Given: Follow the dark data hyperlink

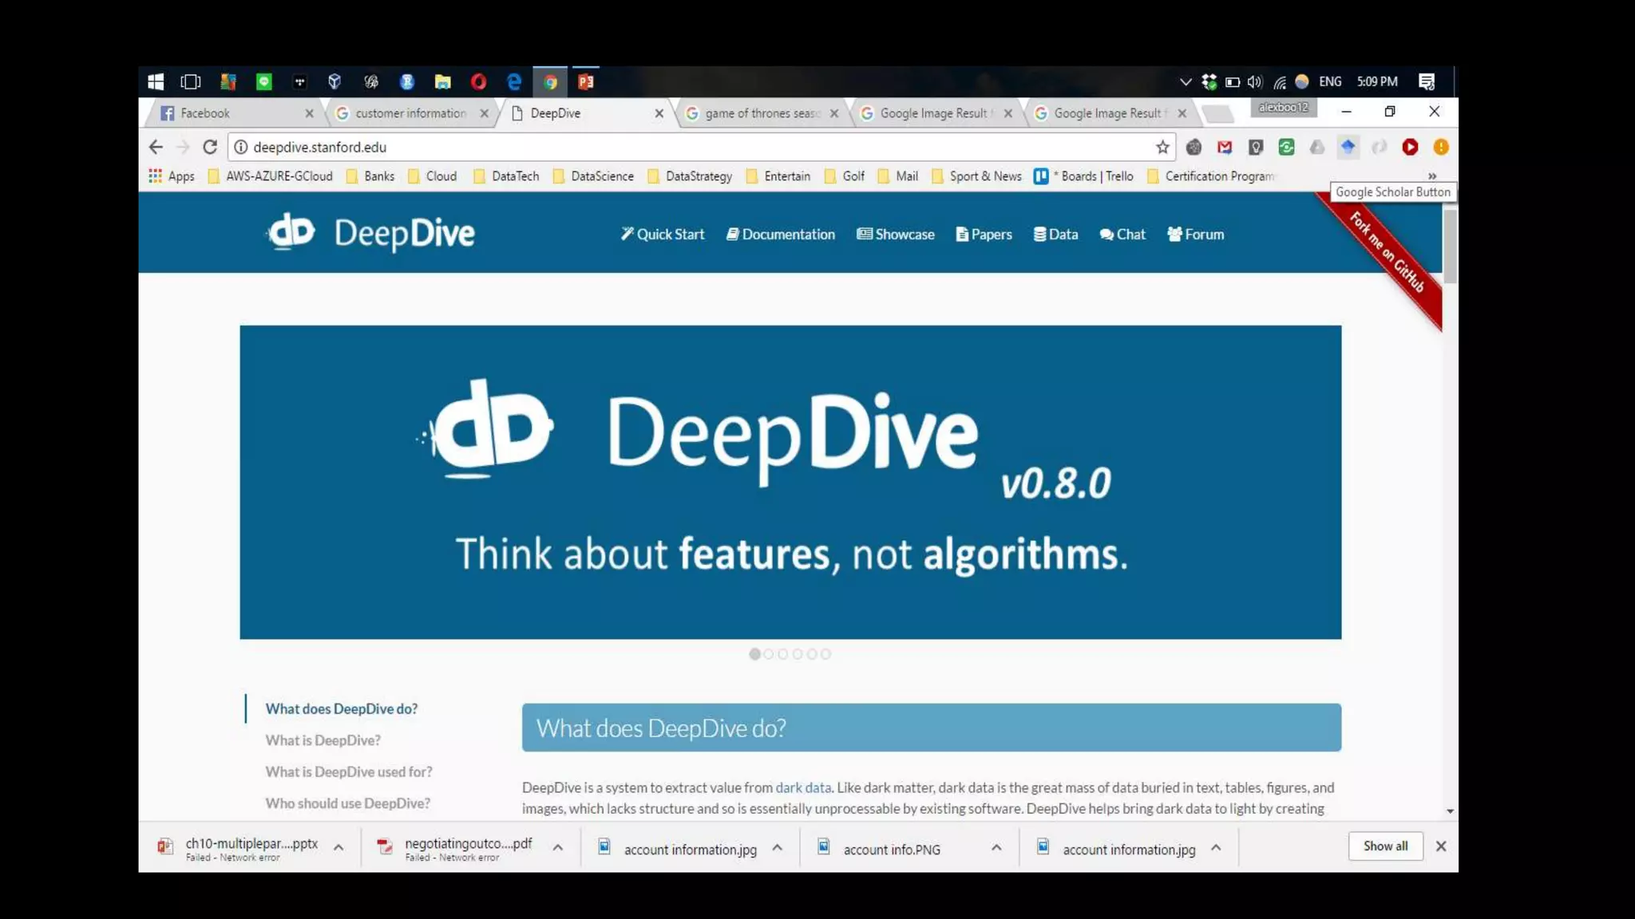Looking at the screenshot, I should point(803,787).
